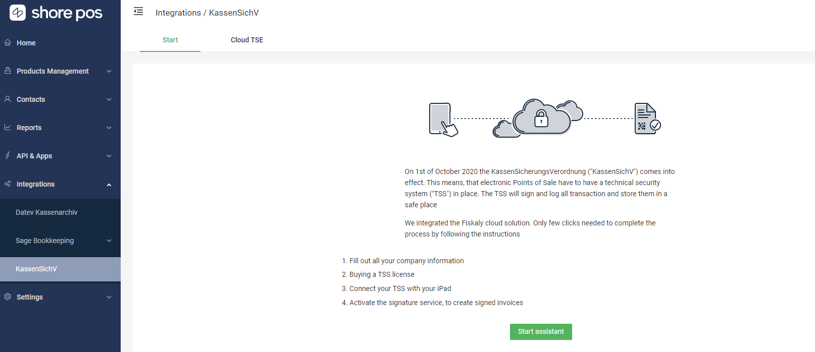This screenshot has height=352, width=815.
Task: Expand the Settings chevron
Action: point(109,297)
